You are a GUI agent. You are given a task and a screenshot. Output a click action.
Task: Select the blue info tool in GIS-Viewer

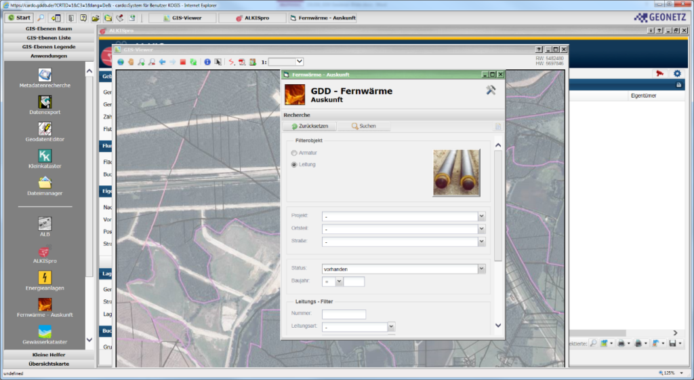(207, 62)
